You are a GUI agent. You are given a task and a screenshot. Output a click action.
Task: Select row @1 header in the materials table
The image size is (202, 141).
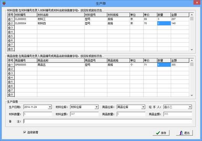(11, 19)
